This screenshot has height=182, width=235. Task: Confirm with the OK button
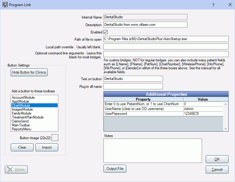point(217,159)
